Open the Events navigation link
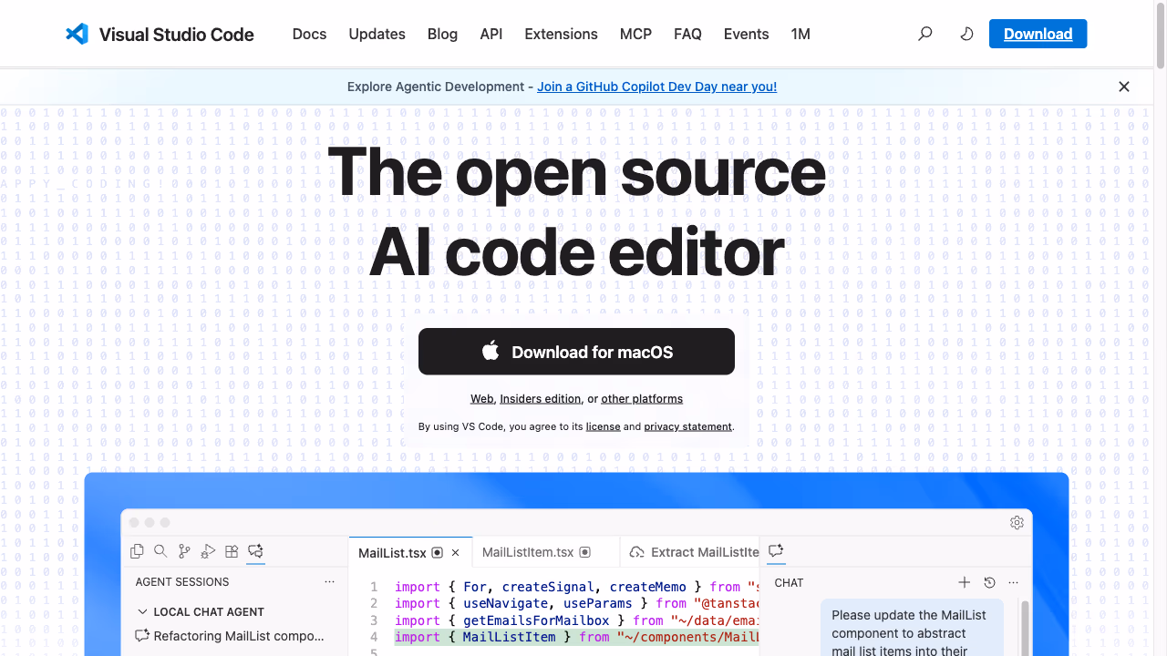Screen dimensions: 1167x656 (x=746, y=34)
